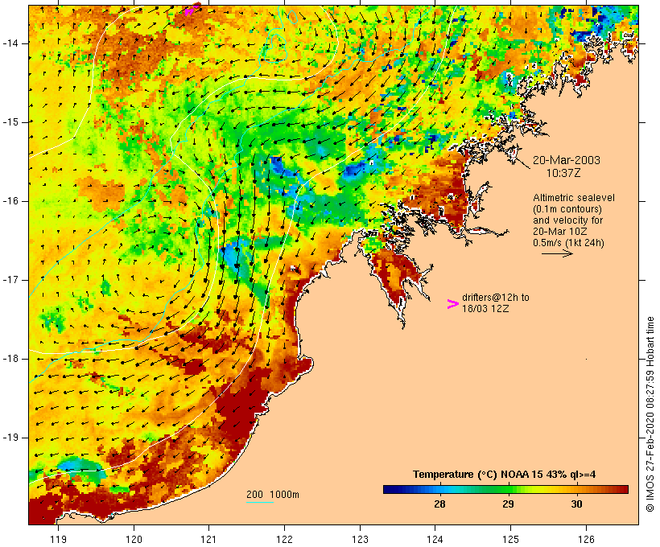
Task: Click the longitude label 119
Action: pyautogui.click(x=58, y=539)
